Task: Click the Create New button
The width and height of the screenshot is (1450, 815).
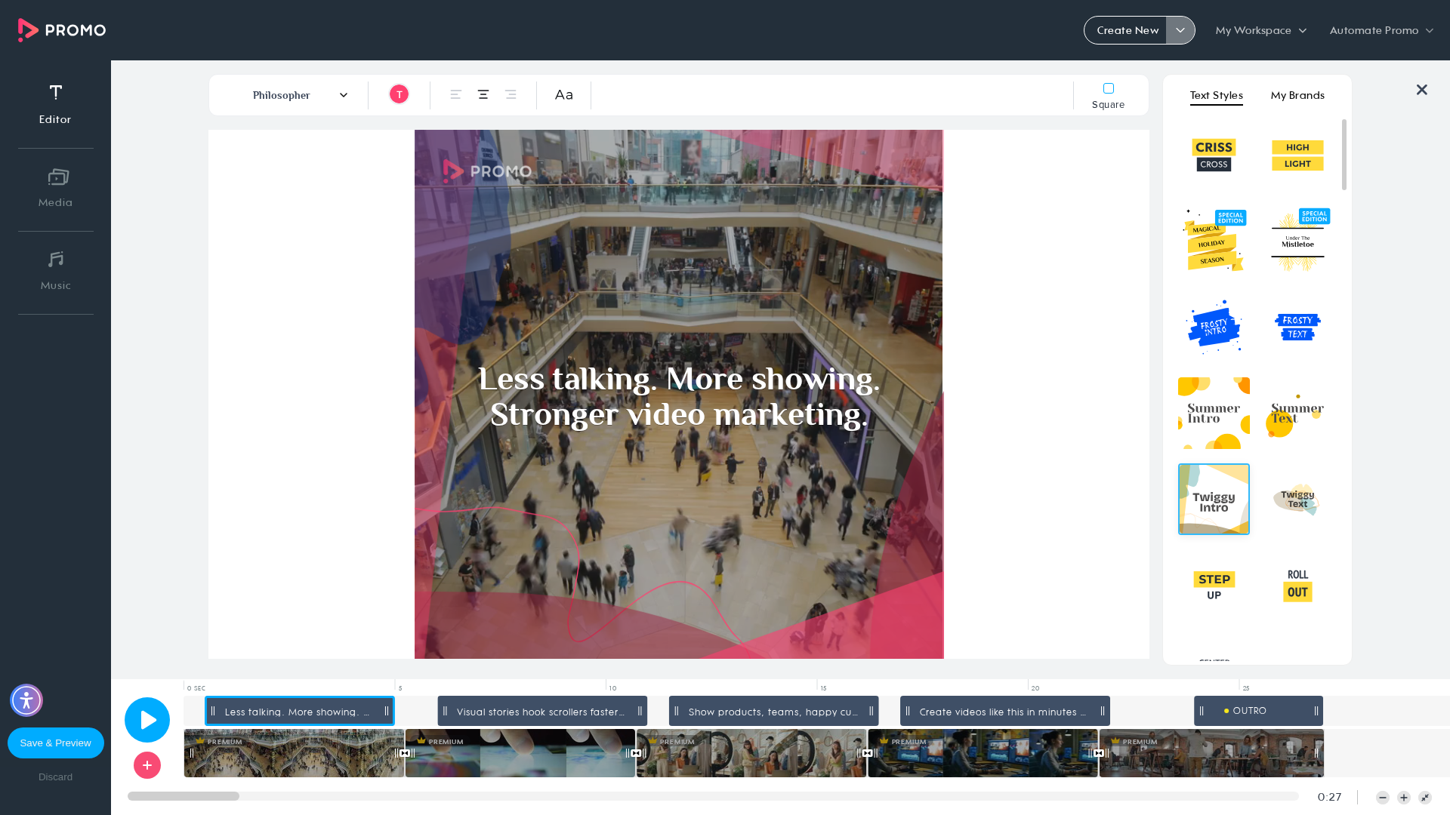Action: 1128,30
